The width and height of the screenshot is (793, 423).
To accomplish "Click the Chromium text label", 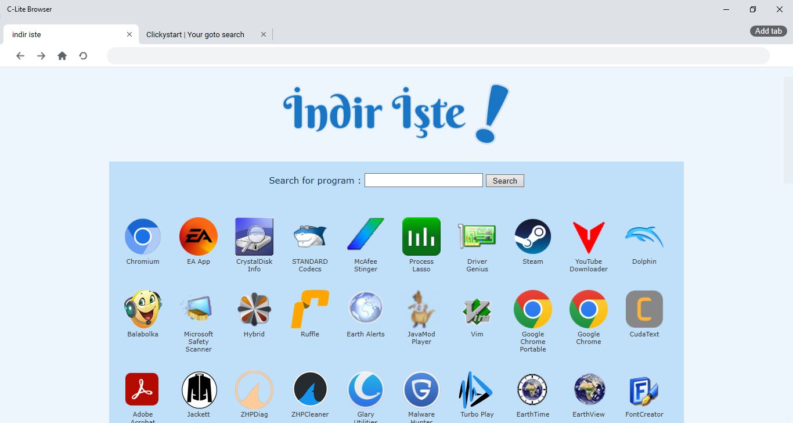I will (143, 261).
